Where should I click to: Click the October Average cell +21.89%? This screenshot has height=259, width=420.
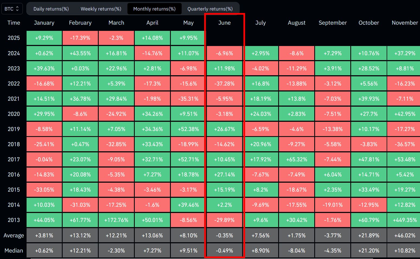pyautogui.click(x=369, y=235)
